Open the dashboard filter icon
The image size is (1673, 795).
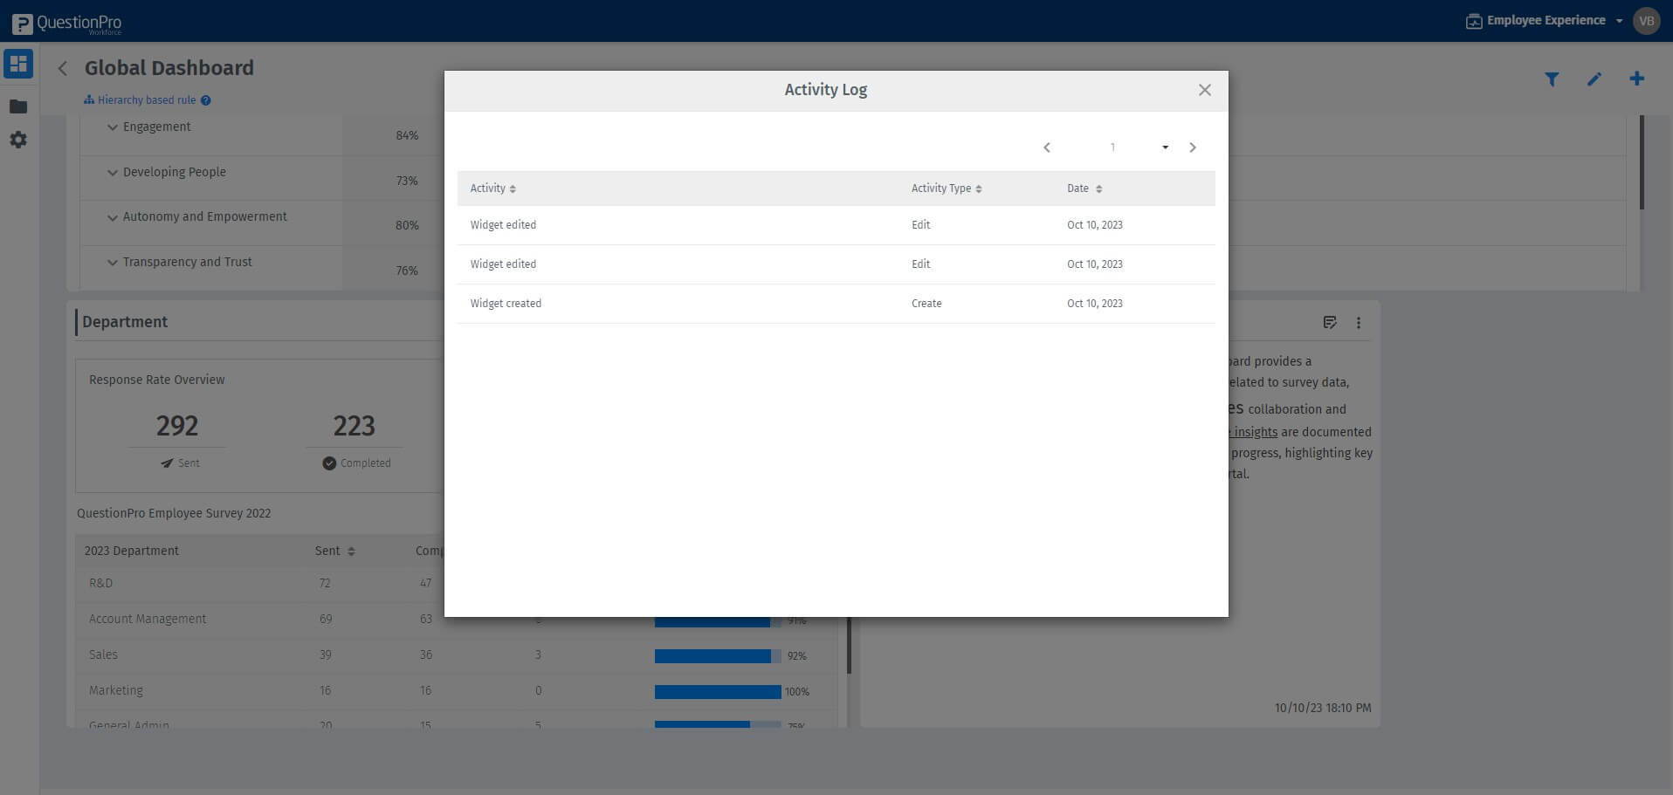[1553, 79]
